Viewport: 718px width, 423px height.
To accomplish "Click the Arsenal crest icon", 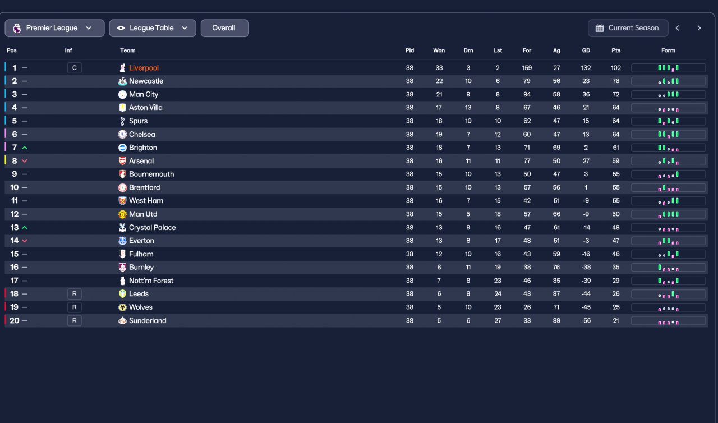I will coord(122,161).
